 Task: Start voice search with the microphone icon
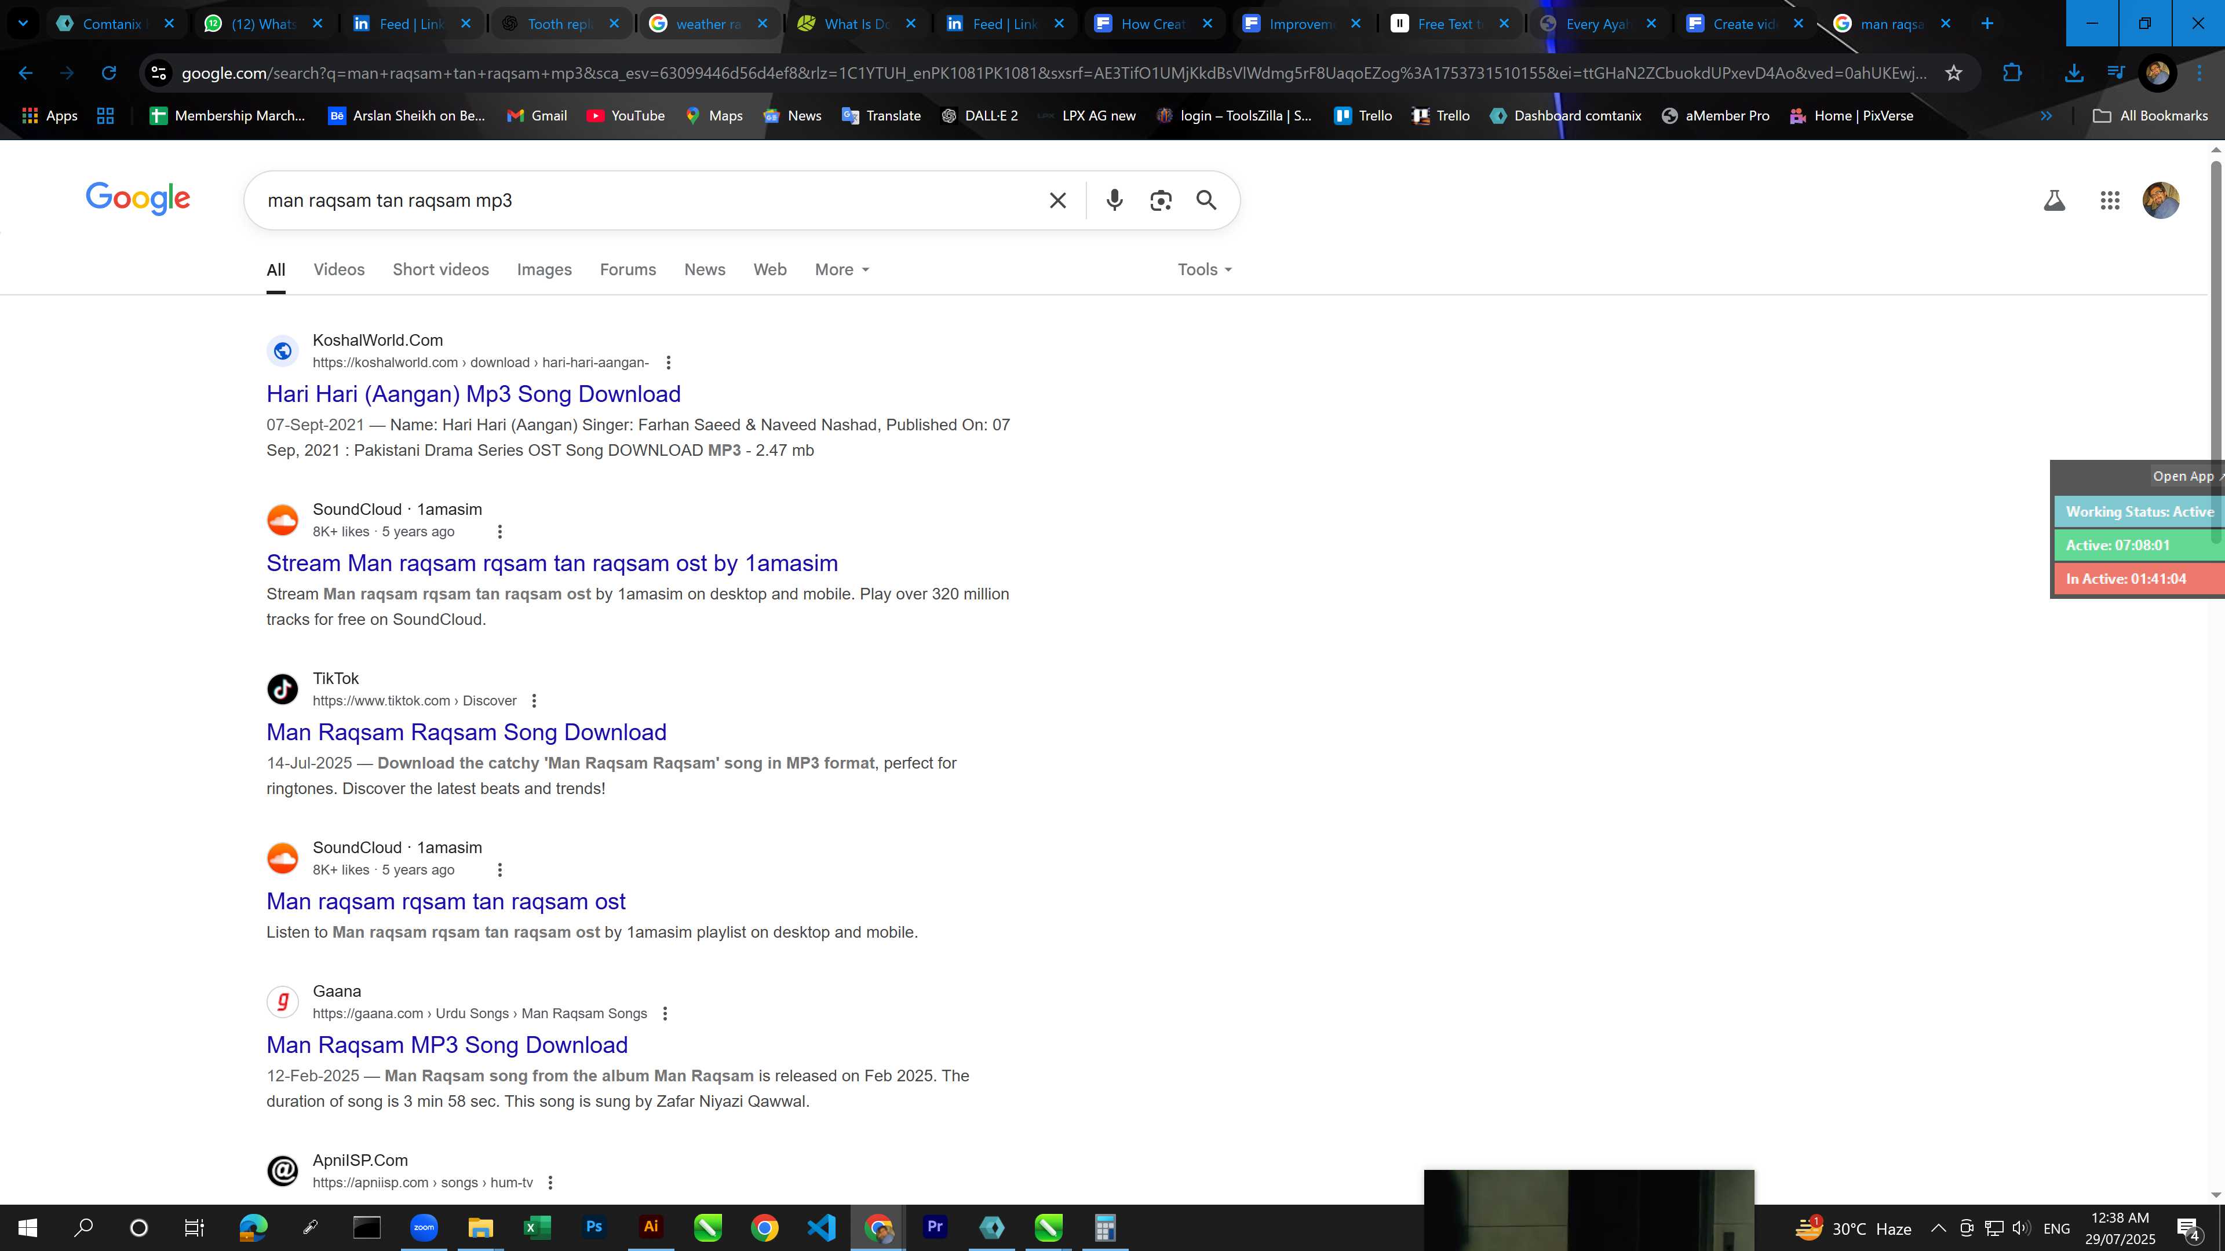[1114, 200]
